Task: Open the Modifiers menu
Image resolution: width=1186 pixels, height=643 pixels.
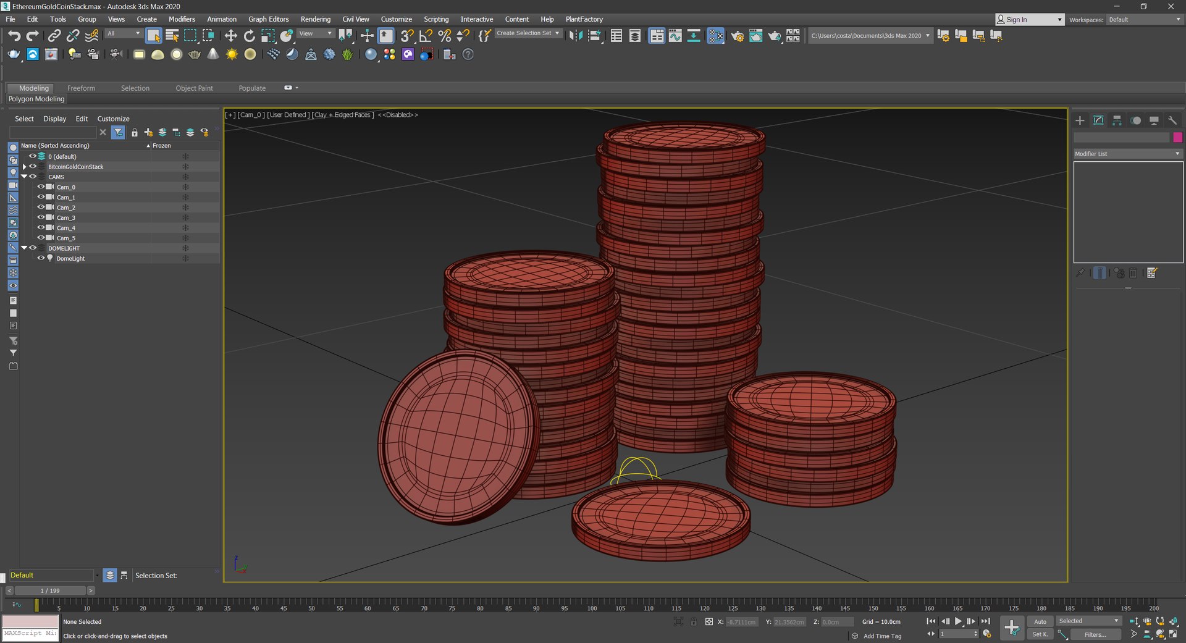Action: tap(182, 19)
